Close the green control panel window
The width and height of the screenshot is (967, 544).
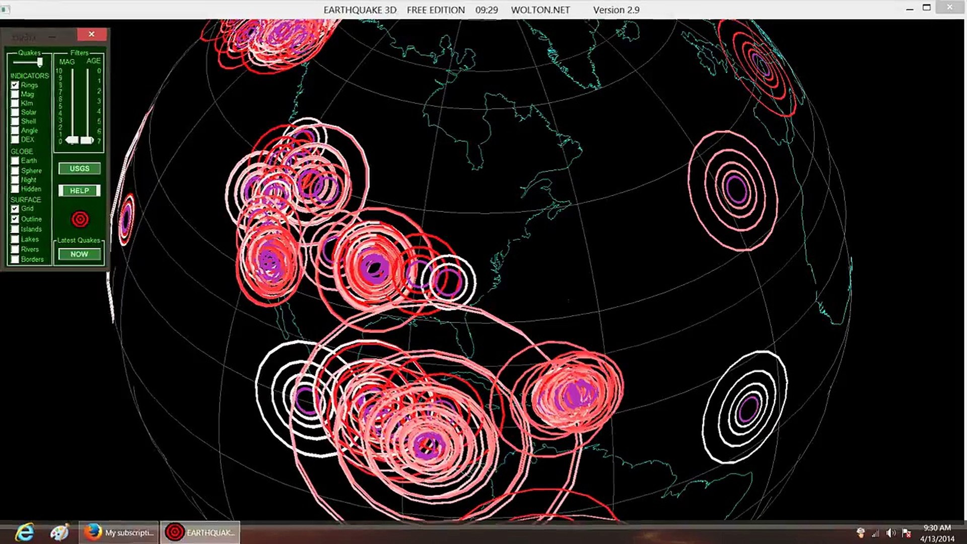coord(92,34)
